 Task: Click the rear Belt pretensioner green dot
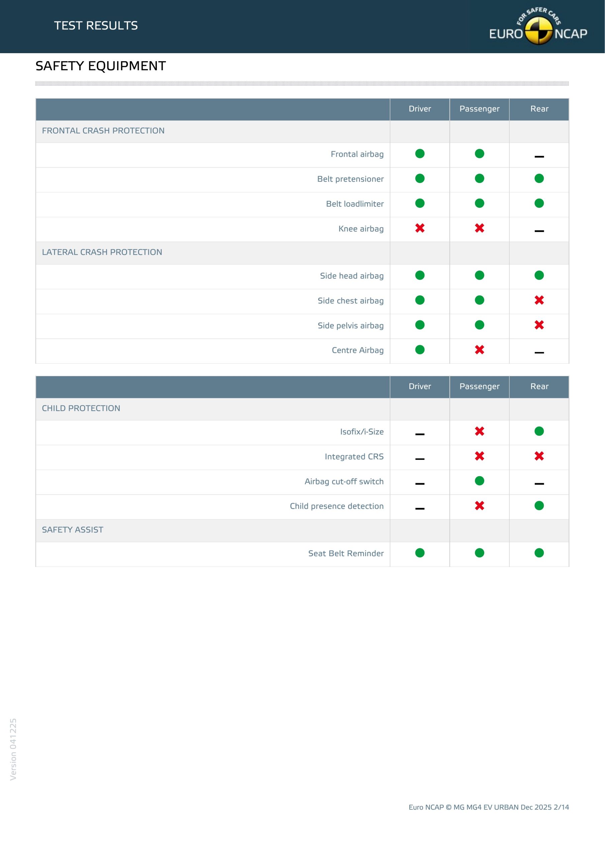(x=539, y=179)
